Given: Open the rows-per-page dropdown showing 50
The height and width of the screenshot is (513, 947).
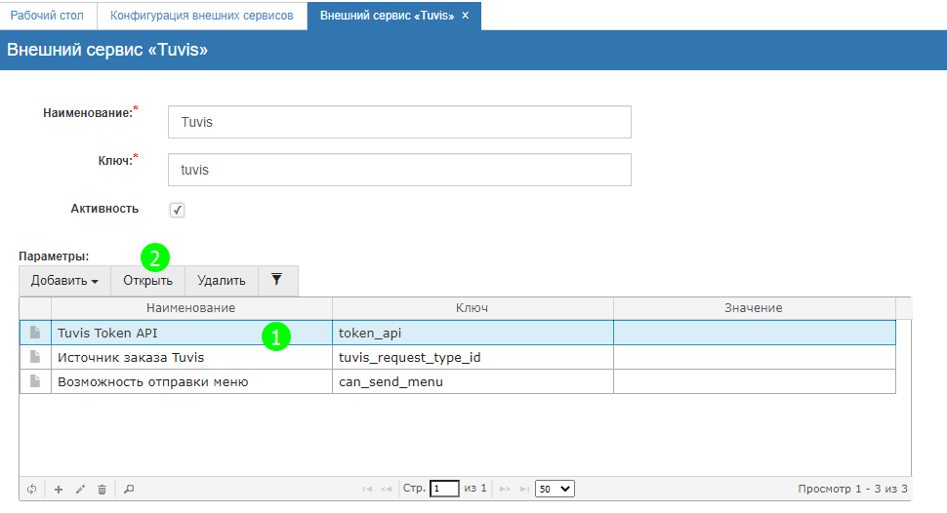Looking at the screenshot, I should coord(556,489).
